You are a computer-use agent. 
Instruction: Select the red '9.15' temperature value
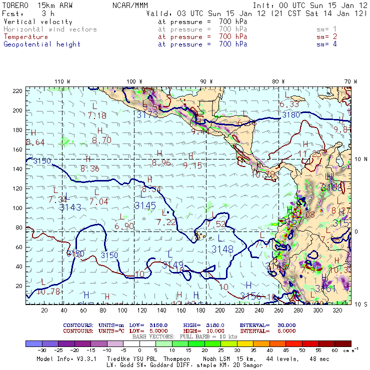(192, 165)
